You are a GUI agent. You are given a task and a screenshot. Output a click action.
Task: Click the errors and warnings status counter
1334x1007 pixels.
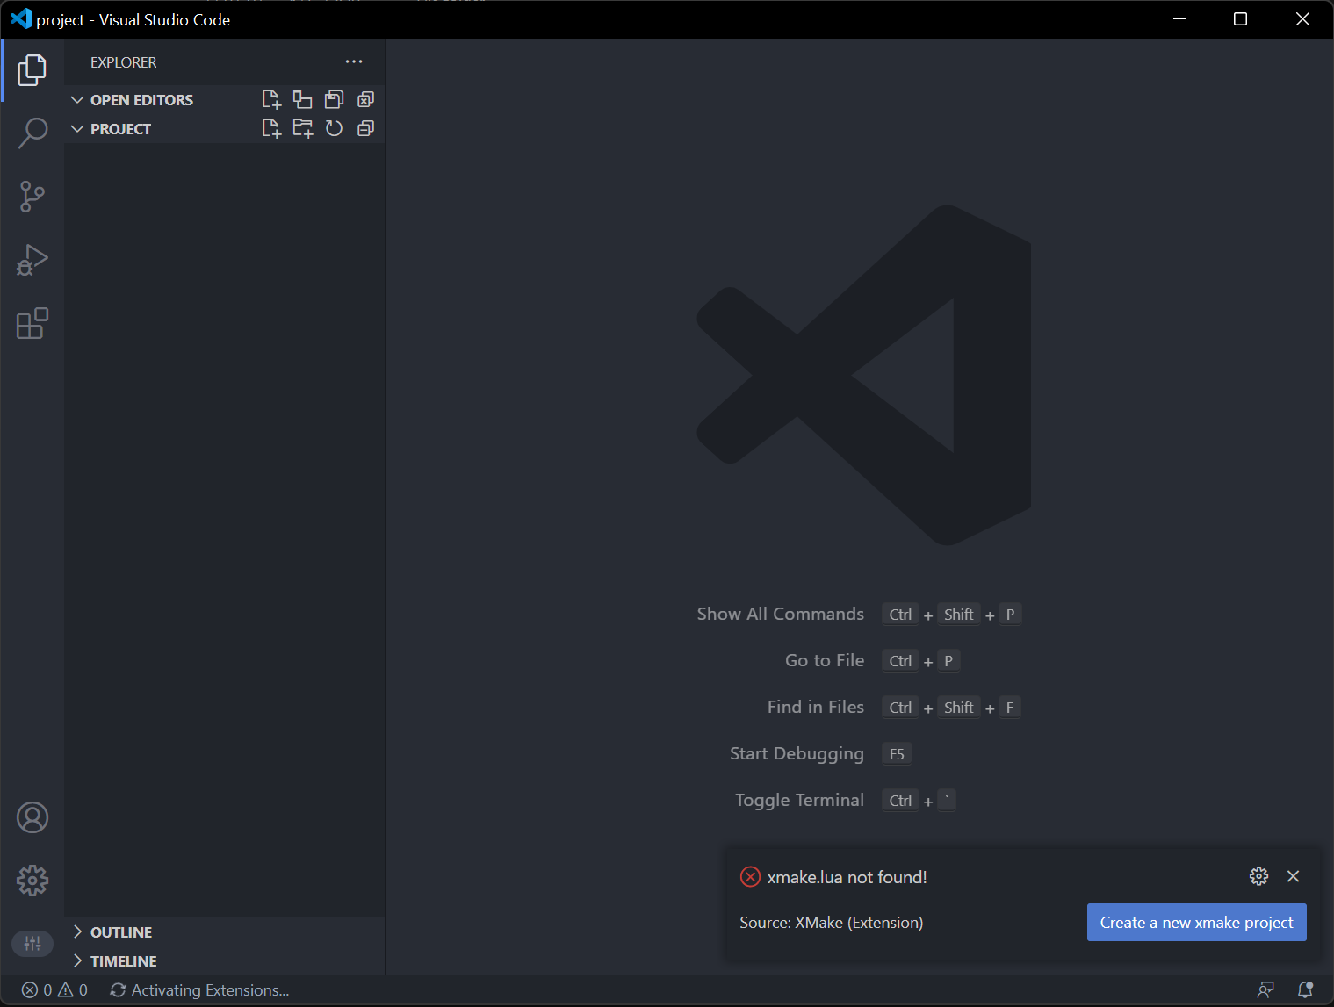[x=53, y=989]
